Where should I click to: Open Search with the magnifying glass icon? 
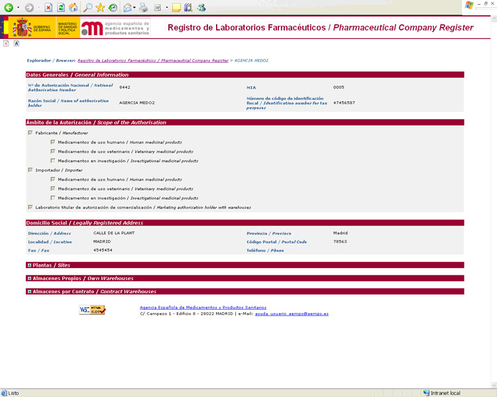pyautogui.click(x=87, y=7)
